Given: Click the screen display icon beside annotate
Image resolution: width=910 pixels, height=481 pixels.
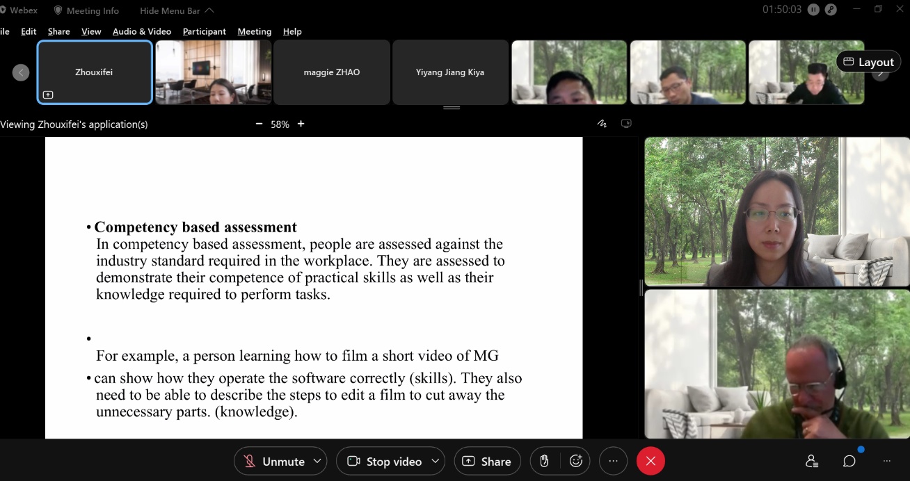Looking at the screenshot, I should [626, 124].
